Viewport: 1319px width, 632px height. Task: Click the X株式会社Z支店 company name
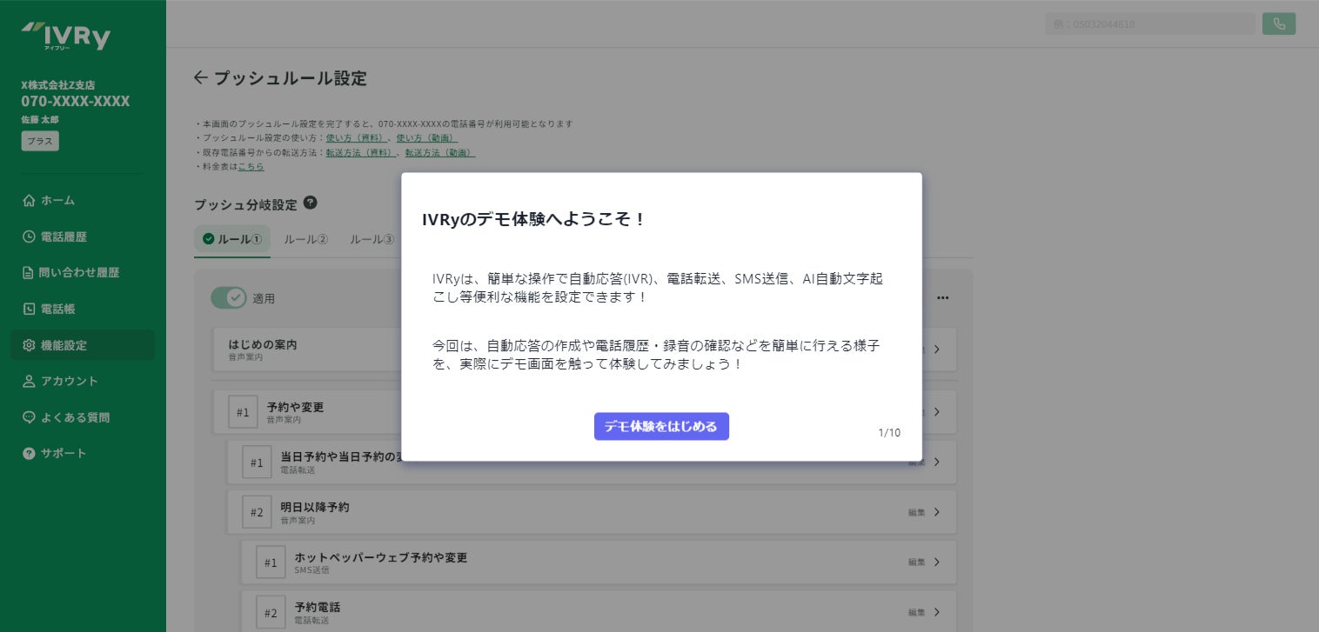click(58, 85)
